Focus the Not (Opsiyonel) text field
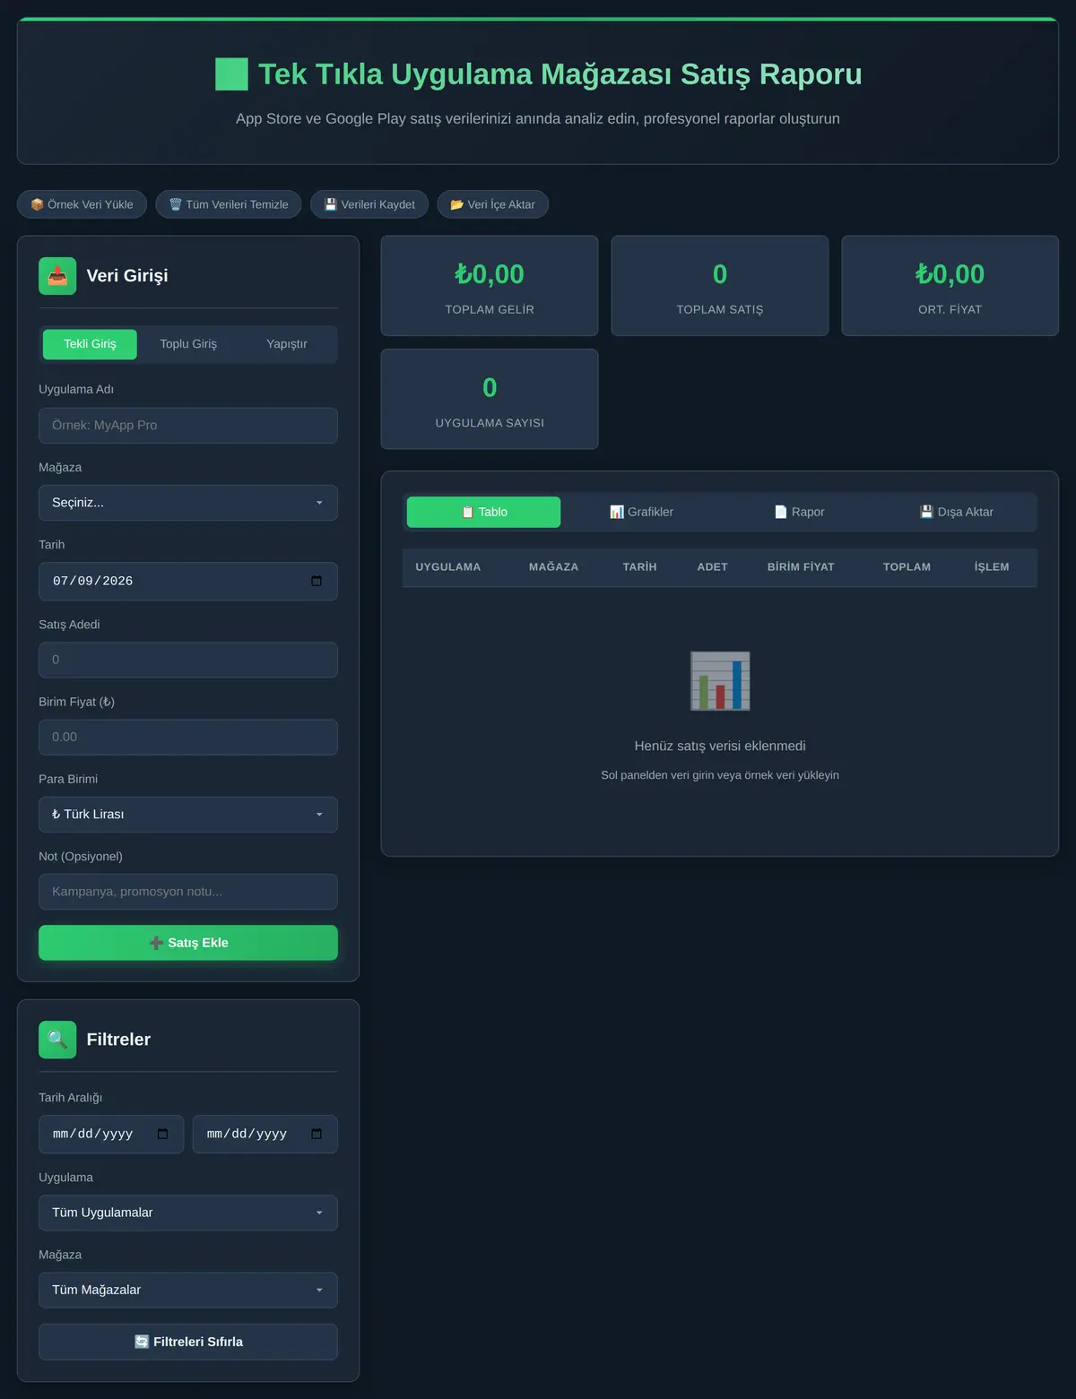This screenshot has height=1399, width=1076. [188, 892]
